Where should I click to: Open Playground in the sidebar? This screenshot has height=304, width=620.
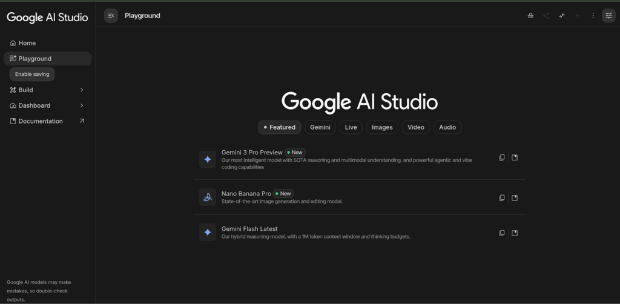(47, 59)
